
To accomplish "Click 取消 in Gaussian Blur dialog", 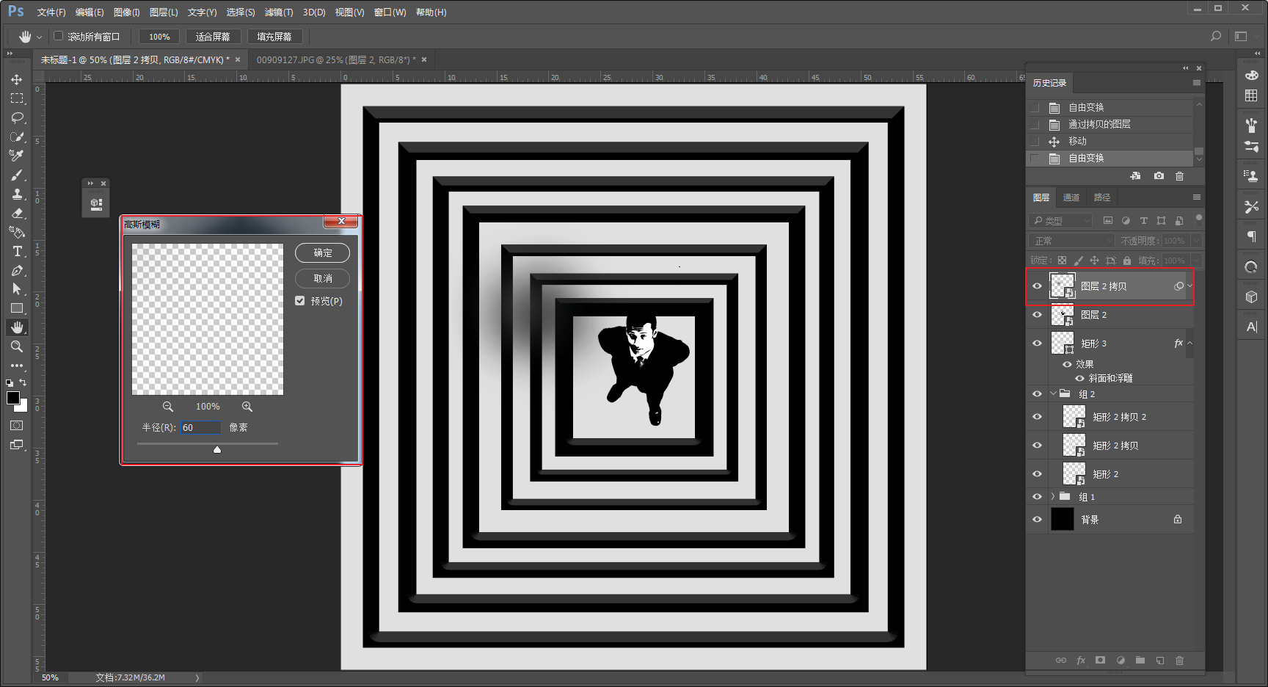I will click(x=323, y=279).
